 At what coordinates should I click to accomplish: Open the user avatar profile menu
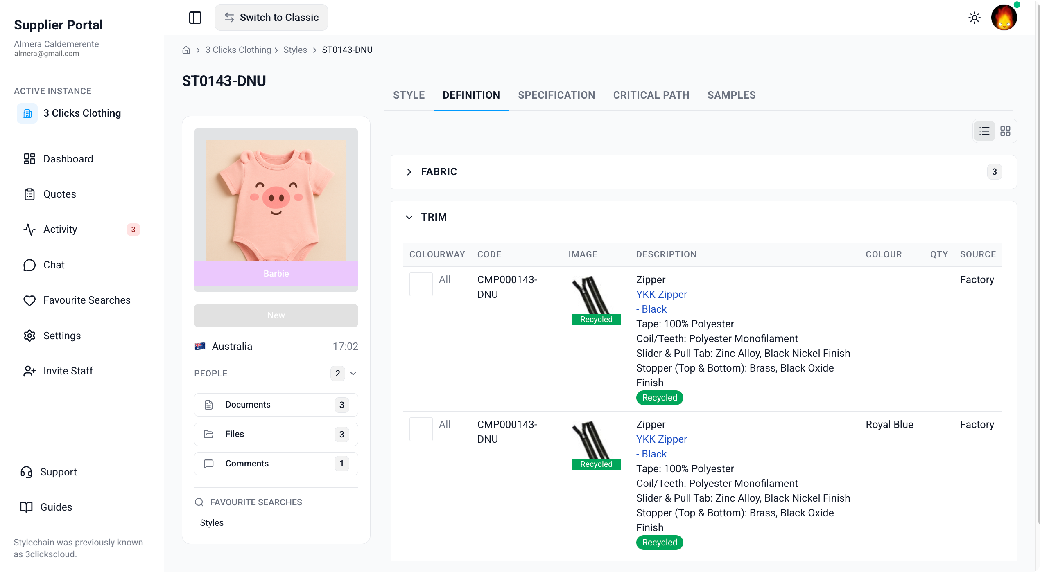tap(1004, 18)
